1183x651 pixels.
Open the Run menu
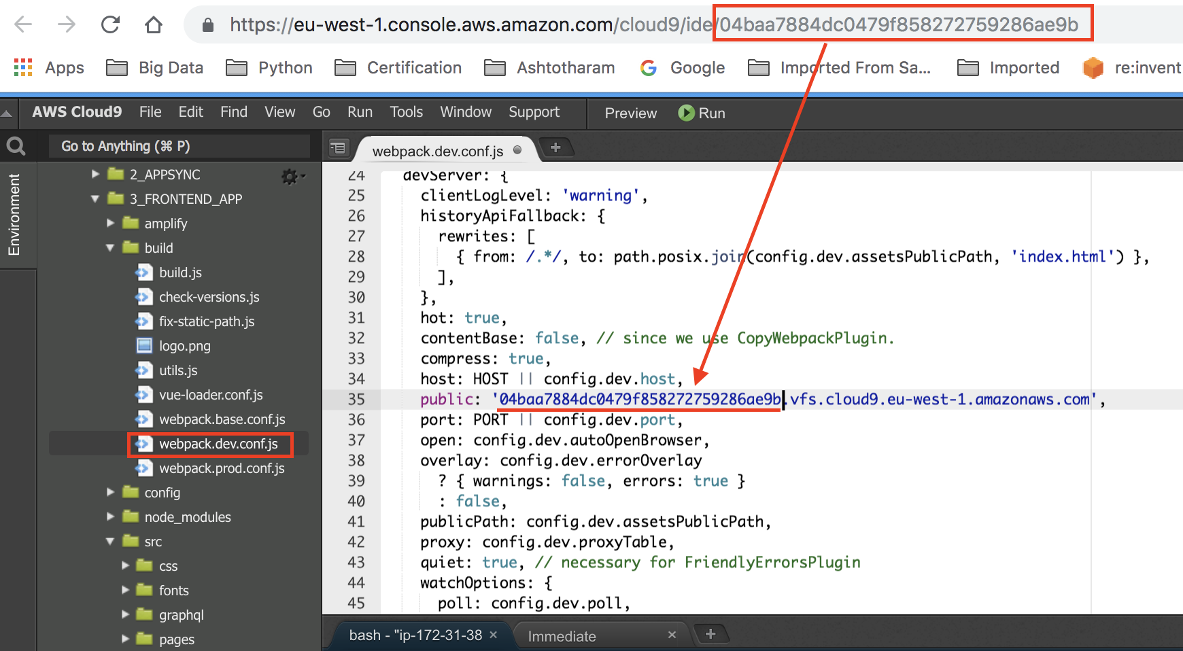click(x=360, y=112)
